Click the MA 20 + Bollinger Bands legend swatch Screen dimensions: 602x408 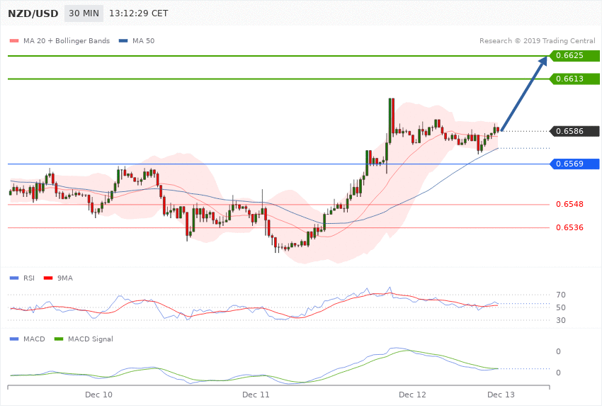[x=14, y=40]
